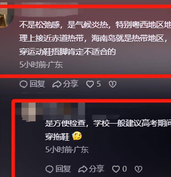This screenshot has width=171, height=177.
Task: Like the comment about 气候炎热 with 5 likes
Action: point(90,84)
